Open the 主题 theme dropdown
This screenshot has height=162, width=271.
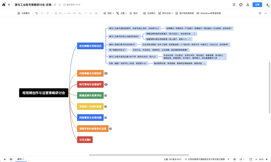coord(121,13)
